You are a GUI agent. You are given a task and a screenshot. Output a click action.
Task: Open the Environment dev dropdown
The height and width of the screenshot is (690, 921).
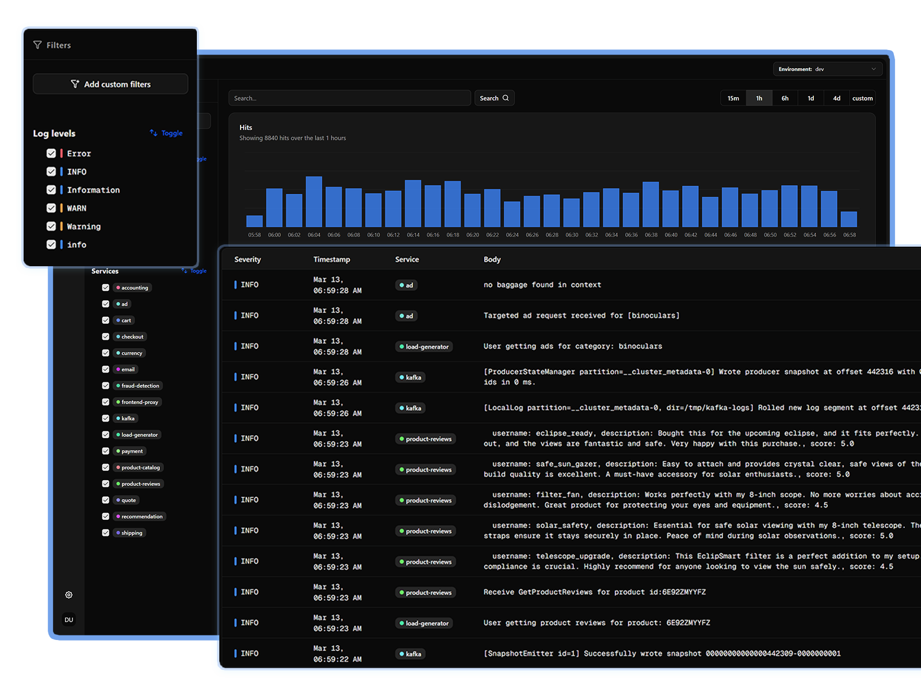tap(827, 69)
